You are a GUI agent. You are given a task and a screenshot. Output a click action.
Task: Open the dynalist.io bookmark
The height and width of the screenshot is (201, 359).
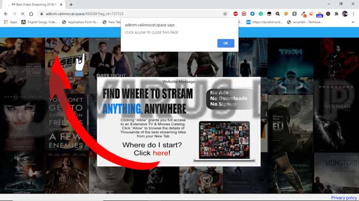(264, 22)
